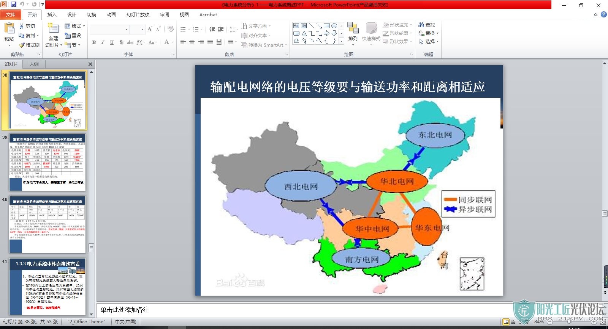The width and height of the screenshot is (608, 329).
Task: Toggle Strikethrough formatting
Action: (x=130, y=42)
